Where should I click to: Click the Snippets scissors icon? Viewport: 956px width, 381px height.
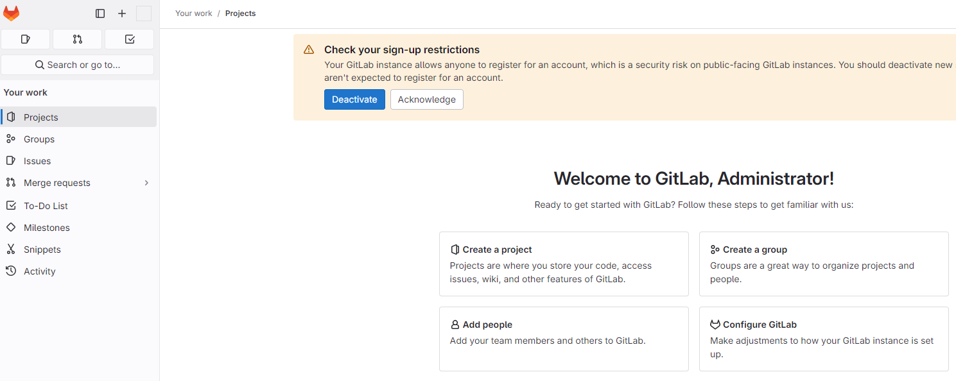click(11, 250)
